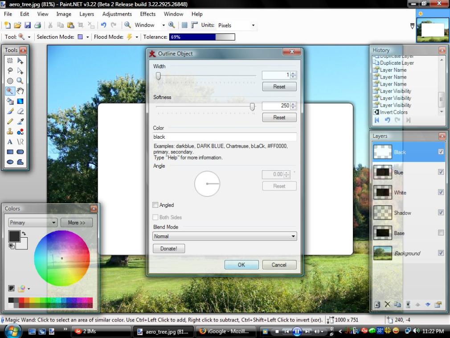Click the Save icon in toolbar

click(28, 25)
